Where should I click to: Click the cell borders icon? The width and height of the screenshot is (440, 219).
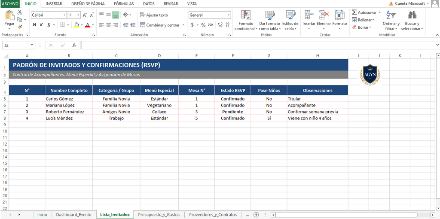(x=63, y=25)
